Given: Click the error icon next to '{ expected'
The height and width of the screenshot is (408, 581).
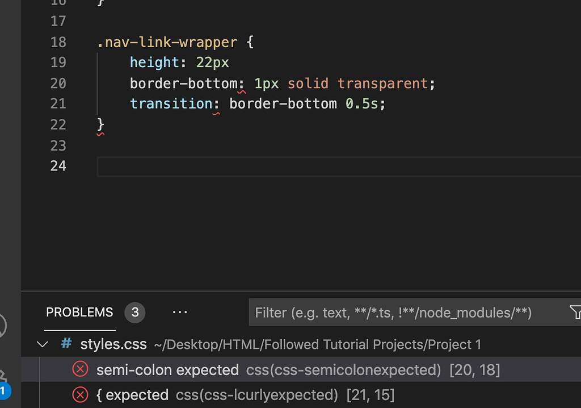Looking at the screenshot, I should pos(80,394).
